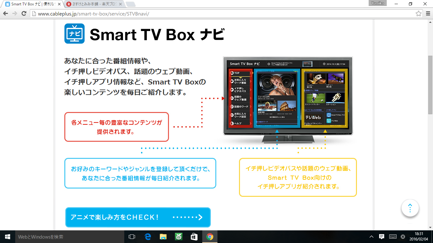Open the Chrome hamburger menu
The image size is (433, 243).
pyautogui.click(x=428, y=14)
